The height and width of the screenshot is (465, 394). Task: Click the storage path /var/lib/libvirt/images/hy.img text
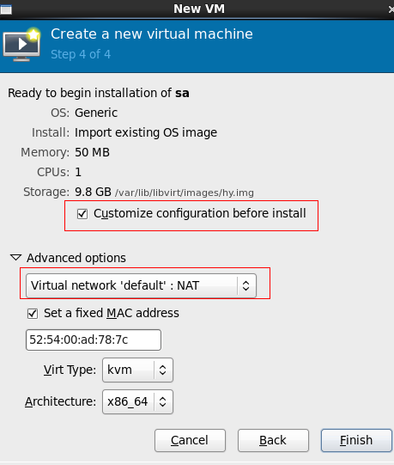(185, 193)
